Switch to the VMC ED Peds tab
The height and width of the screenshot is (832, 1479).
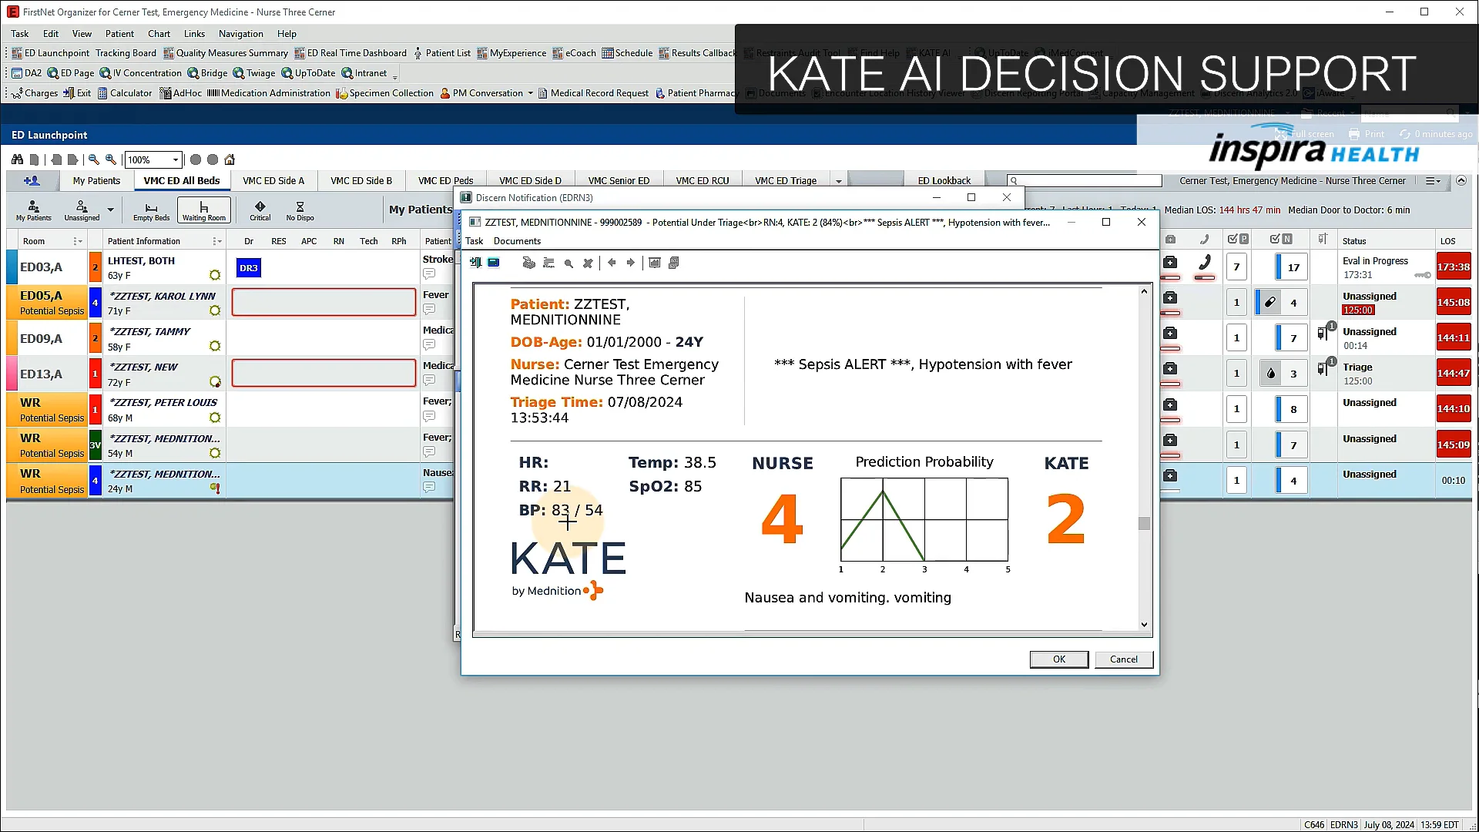445,179
